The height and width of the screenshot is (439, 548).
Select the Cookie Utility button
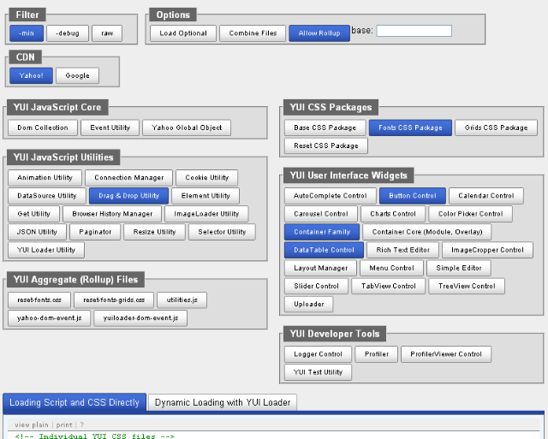207,178
